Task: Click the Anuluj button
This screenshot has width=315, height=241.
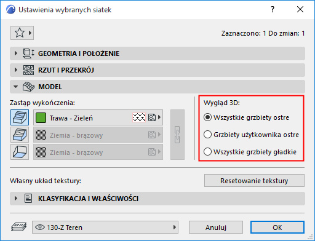Action: [216, 227]
